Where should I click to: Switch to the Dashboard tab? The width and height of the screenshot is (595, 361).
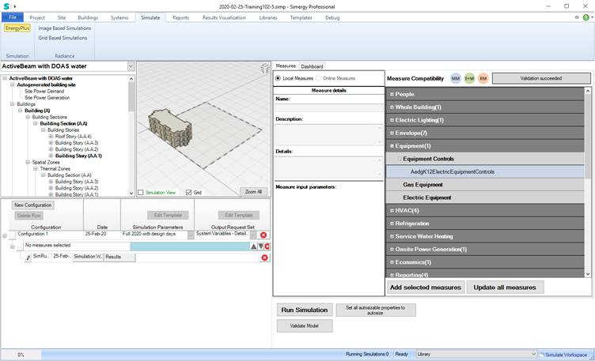click(x=312, y=66)
